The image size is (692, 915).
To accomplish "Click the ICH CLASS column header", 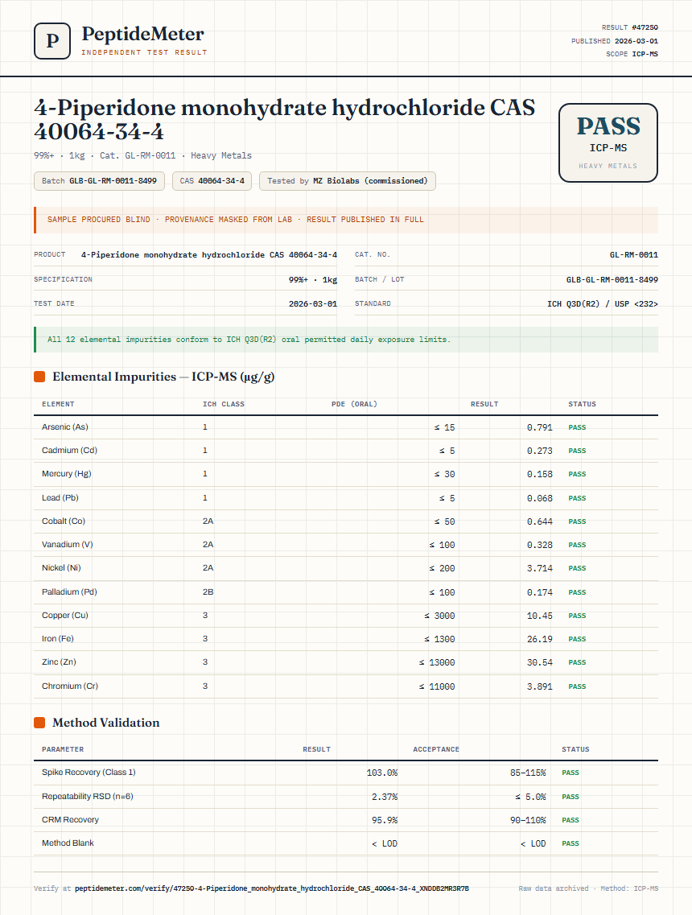I will (224, 404).
